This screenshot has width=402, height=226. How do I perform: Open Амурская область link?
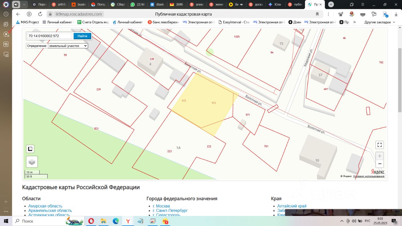tap(45, 206)
